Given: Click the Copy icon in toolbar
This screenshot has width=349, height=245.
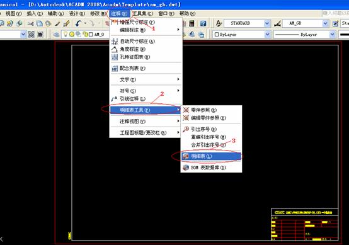Looking at the screenshot, I should [x=40, y=23].
